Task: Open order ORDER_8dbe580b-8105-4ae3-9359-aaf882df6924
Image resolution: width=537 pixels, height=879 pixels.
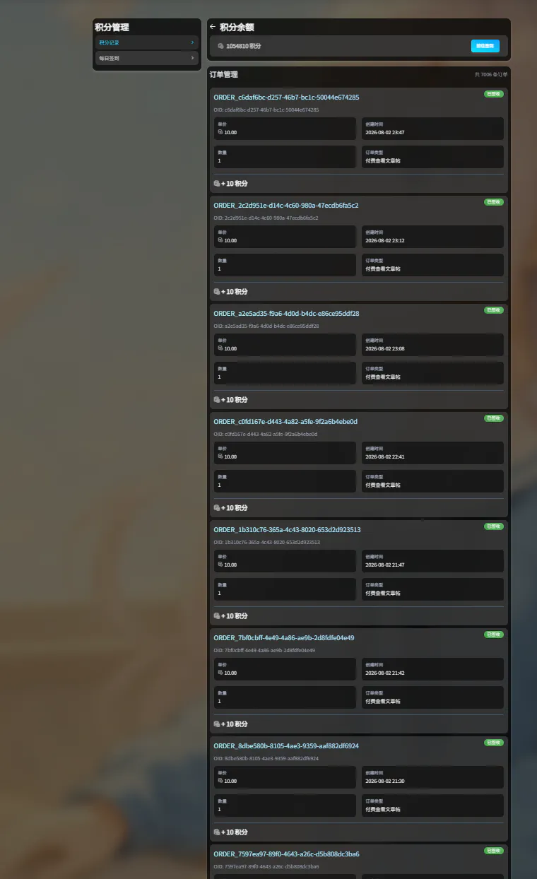Action: (x=286, y=746)
